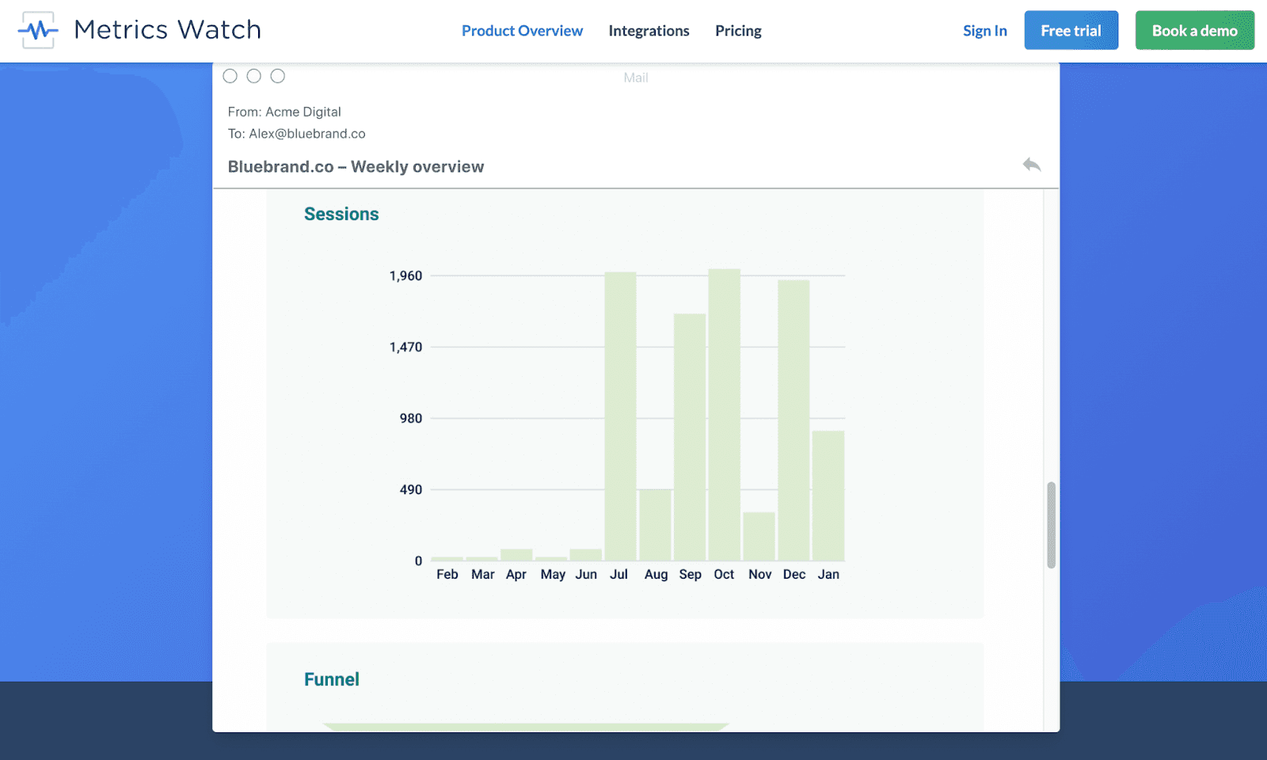Click the Aug bar in Sessions chart
The image size is (1267, 760).
[655, 525]
